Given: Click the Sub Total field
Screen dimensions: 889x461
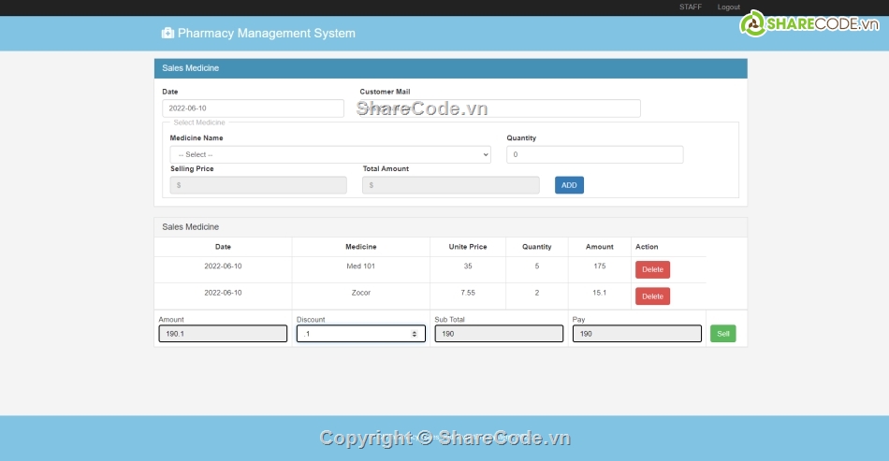Looking at the screenshot, I should point(499,334).
